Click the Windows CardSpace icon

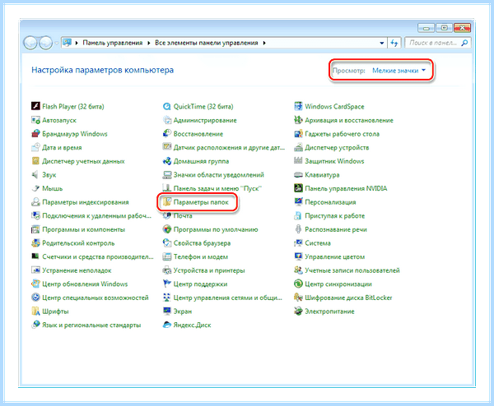(x=298, y=106)
